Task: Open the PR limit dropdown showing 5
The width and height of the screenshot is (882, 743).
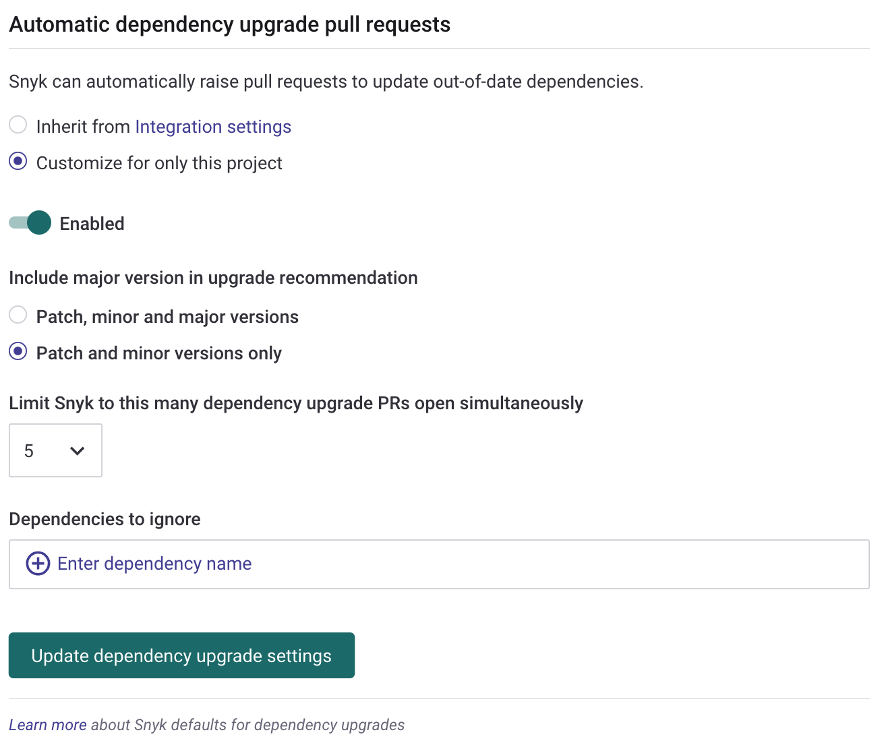Action: point(55,450)
